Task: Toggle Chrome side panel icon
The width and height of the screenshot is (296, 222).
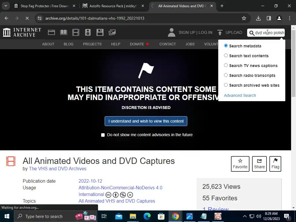Action: pyautogui.click(x=269, y=18)
